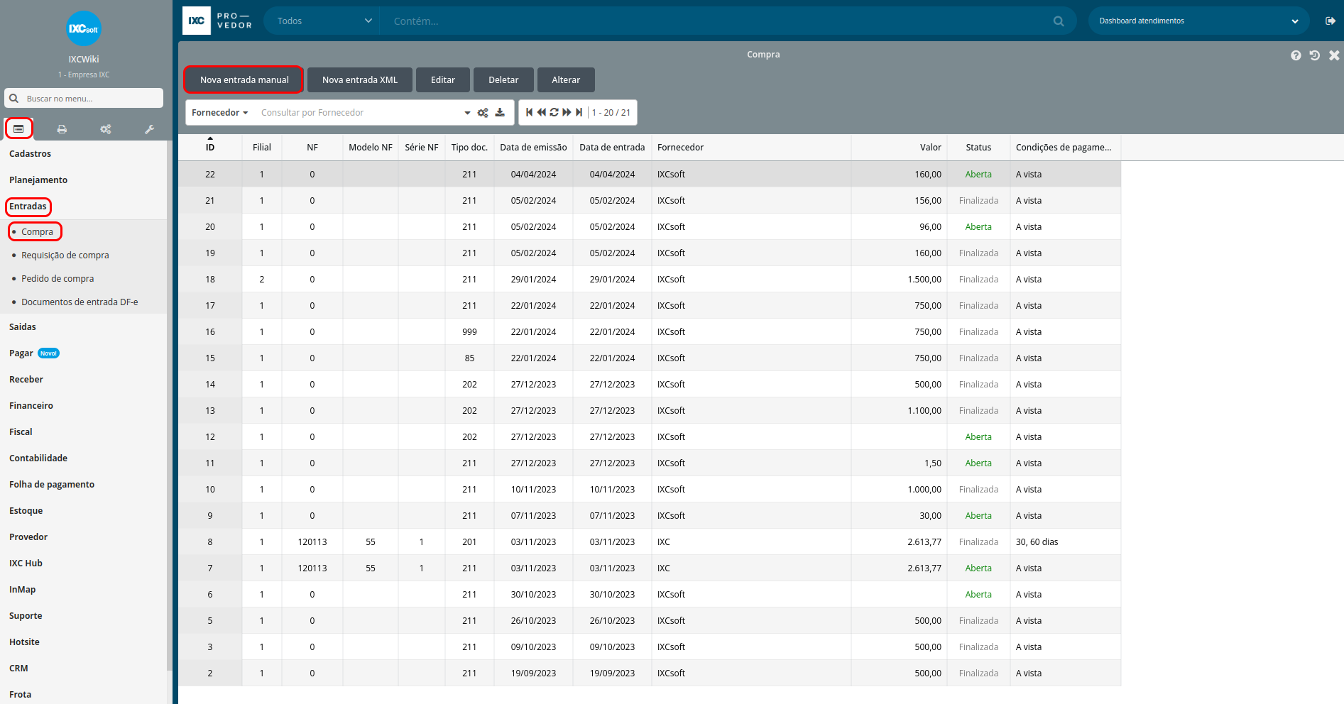Open the filter settings gears icon
Viewport: 1344px width, 704px height.
[x=483, y=113]
